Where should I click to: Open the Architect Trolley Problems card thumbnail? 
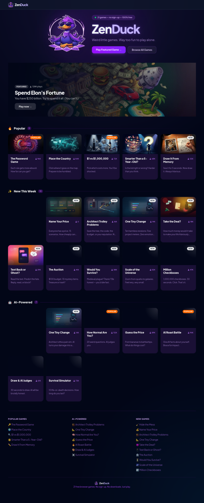[102, 207]
